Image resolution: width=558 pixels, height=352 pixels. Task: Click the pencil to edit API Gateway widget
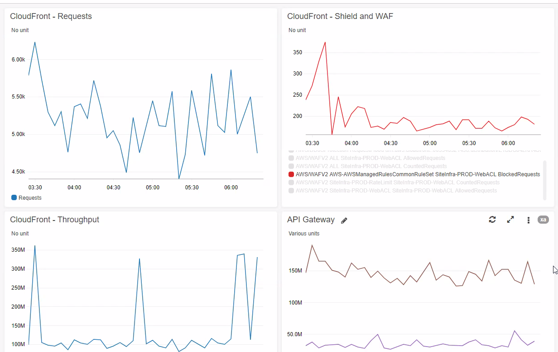[344, 220]
